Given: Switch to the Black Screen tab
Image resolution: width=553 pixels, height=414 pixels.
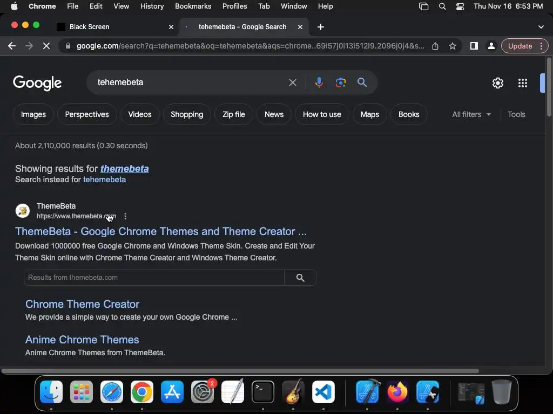Looking at the screenshot, I should 116,27.
